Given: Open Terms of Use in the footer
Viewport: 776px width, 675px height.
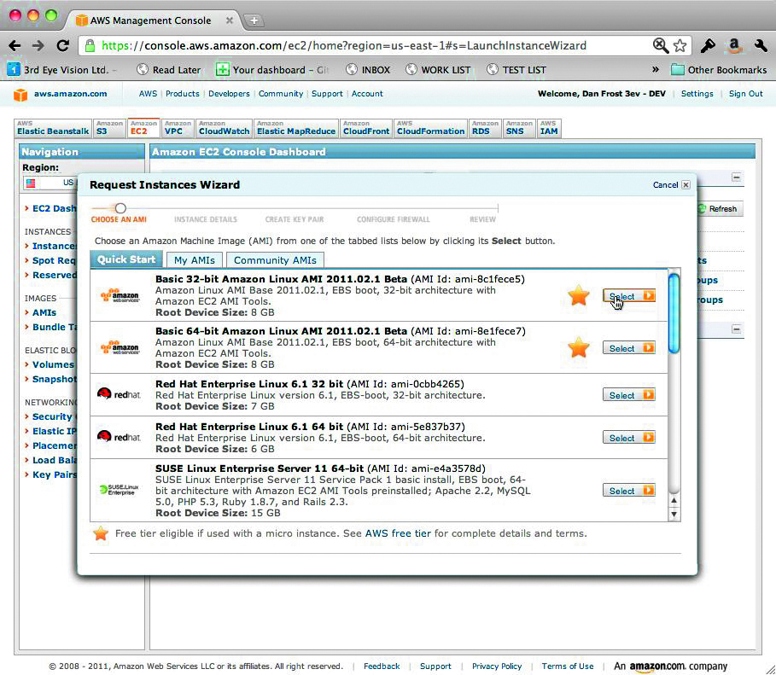Looking at the screenshot, I should pyautogui.click(x=567, y=666).
